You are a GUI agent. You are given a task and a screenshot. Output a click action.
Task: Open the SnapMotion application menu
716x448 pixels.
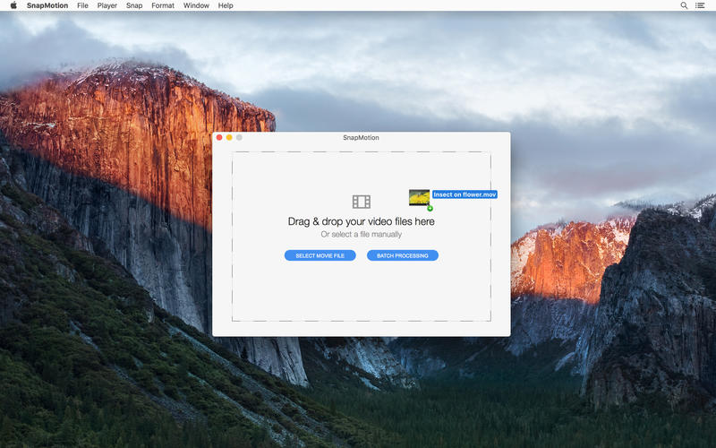[47, 5]
